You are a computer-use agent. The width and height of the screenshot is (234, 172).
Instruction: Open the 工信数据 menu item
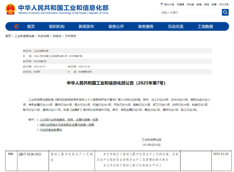click(x=205, y=26)
